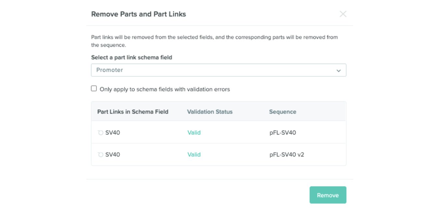This screenshot has width=444, height=215.
Task: Click the pFL-SV40 sequence name
Action: (x=282, y=133)
